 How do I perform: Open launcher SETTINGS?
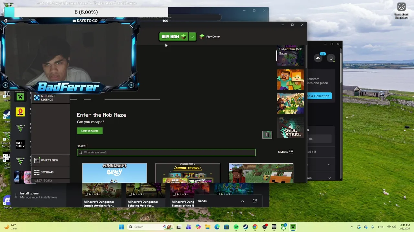[x=50, y=172]
